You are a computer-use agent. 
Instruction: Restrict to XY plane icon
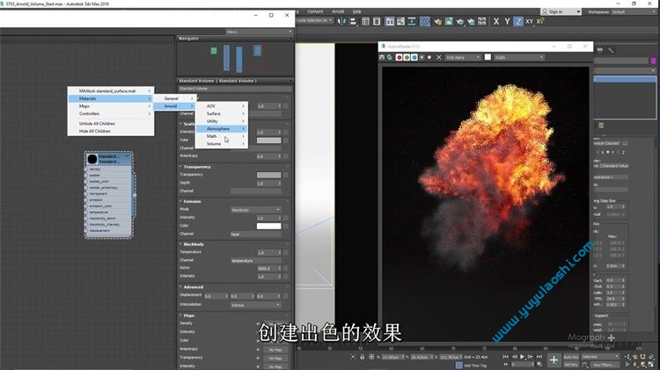529,21
